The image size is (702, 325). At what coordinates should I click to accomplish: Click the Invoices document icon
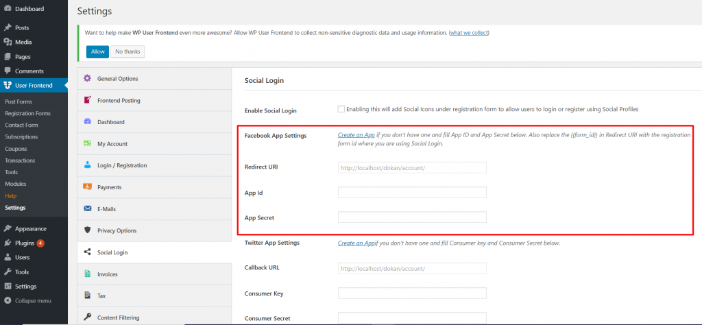87,274
